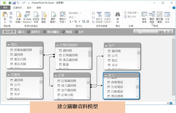The width and height of the screenshot is (176, 113).
Task: Click the blue Help question mark icon
Action: click(174, 8)
